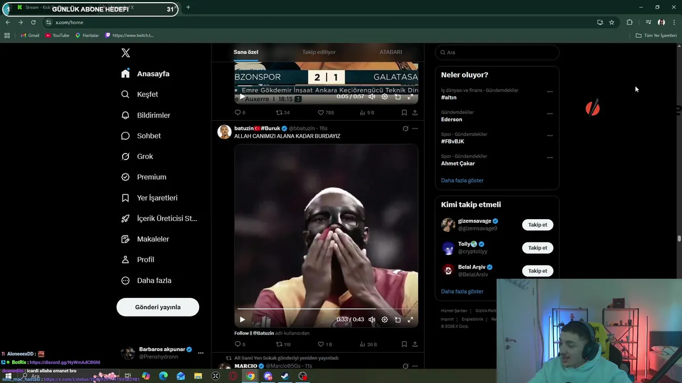Go to Anasayfa in the sidebar
This screenshot has width=682, height=383.
click(145, 74)
